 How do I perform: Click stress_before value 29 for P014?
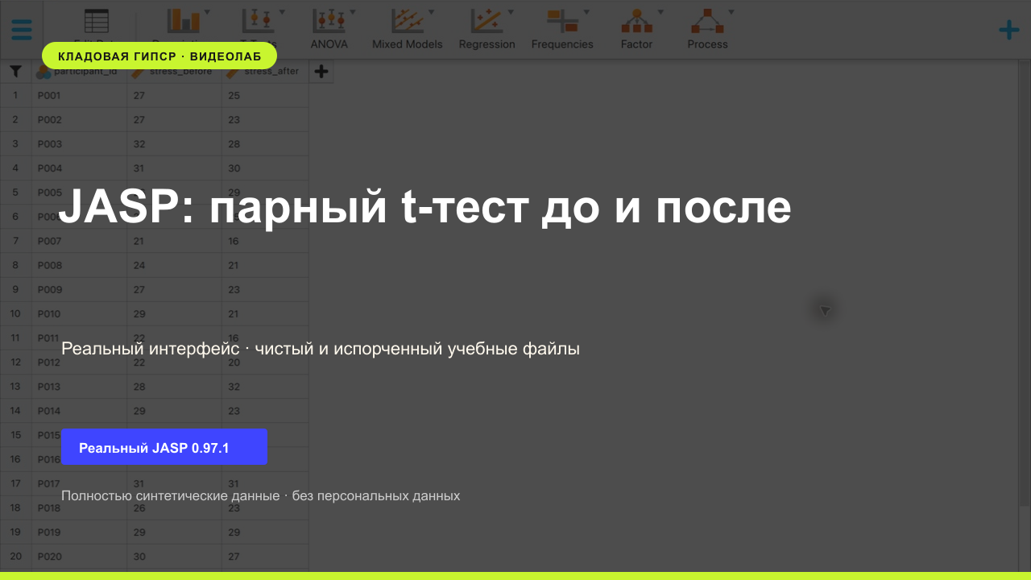click(174, 410)
